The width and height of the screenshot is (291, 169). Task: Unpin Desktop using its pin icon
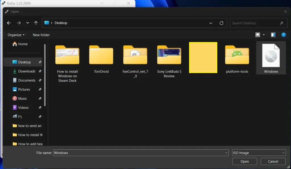40,62
